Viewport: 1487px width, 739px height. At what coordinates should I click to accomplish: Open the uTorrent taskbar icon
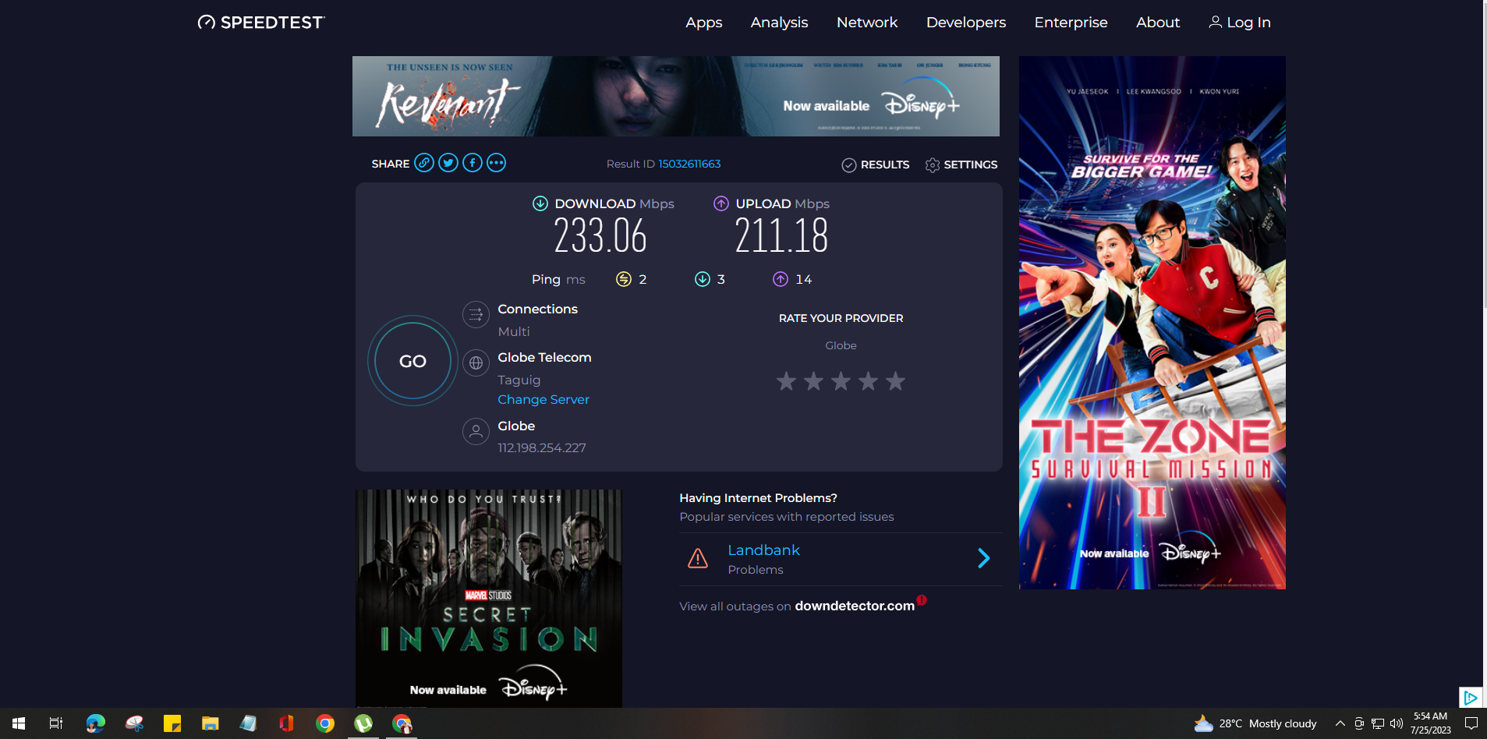pos(363,723)
